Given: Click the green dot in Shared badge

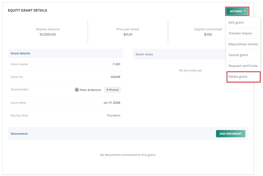Looking at the screenshot, I should click(x=107, y=90).
